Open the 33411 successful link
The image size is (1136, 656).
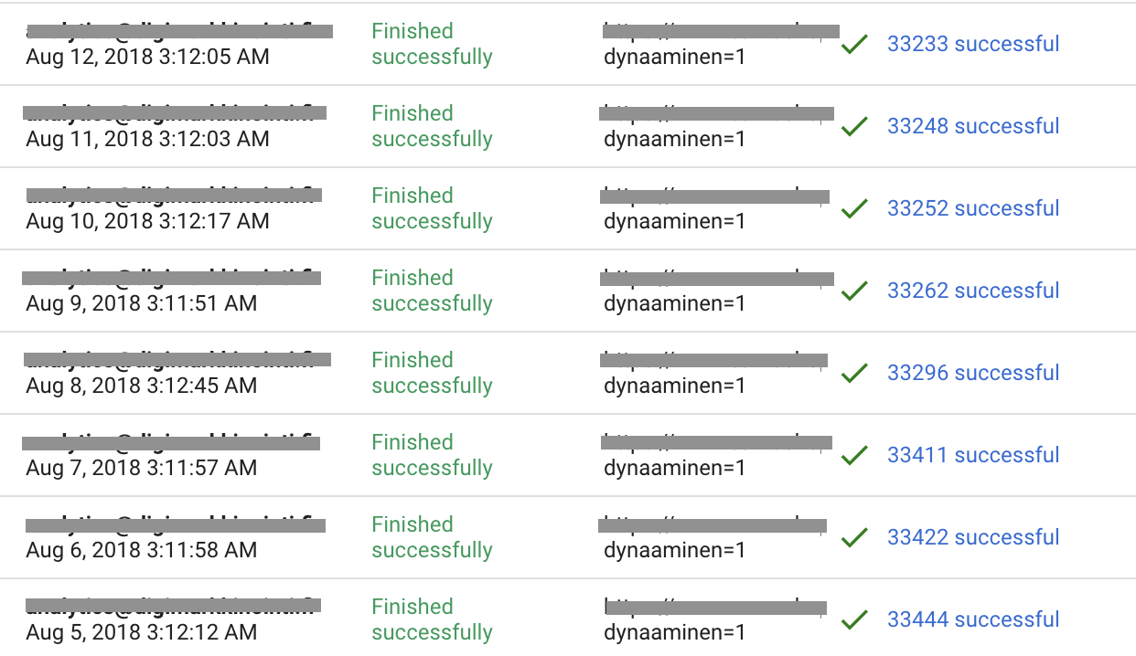coord(973,455)
